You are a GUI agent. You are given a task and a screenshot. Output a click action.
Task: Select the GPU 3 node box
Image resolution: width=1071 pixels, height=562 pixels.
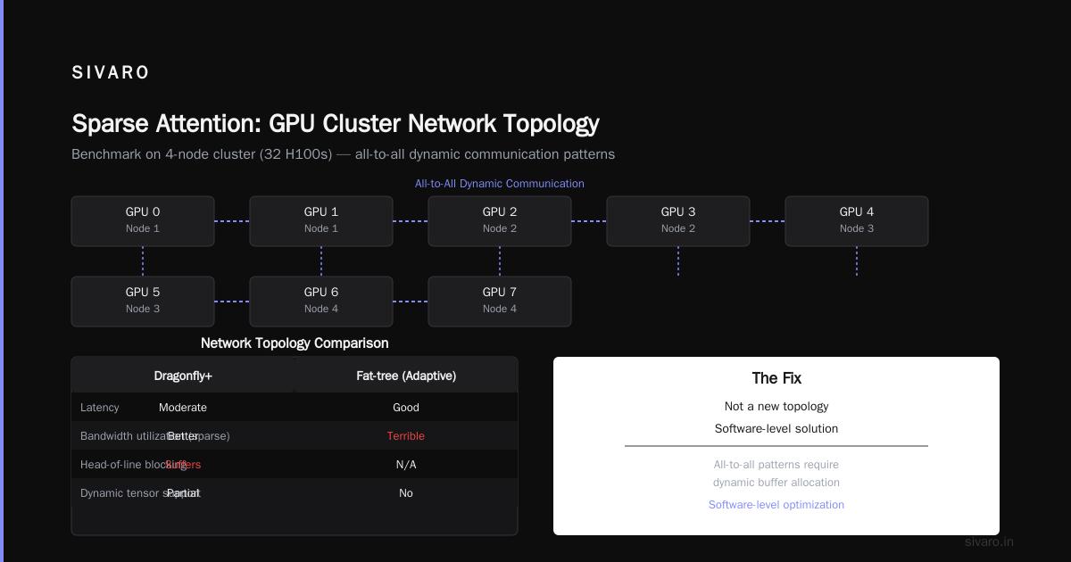pyautogui.click(x=678, y=221)
